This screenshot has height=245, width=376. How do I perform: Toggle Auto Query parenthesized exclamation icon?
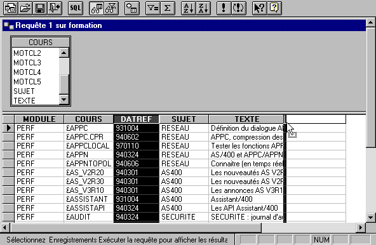[x=238, y=8]
